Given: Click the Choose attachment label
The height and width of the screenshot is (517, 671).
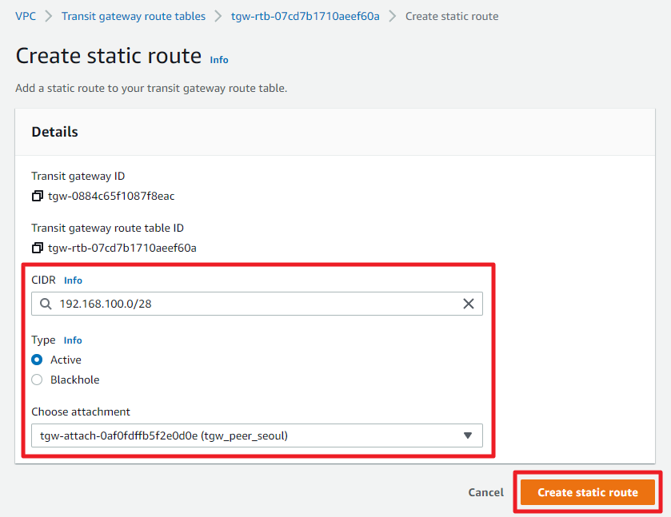Looking at the screenshot, I should point(81,412).
